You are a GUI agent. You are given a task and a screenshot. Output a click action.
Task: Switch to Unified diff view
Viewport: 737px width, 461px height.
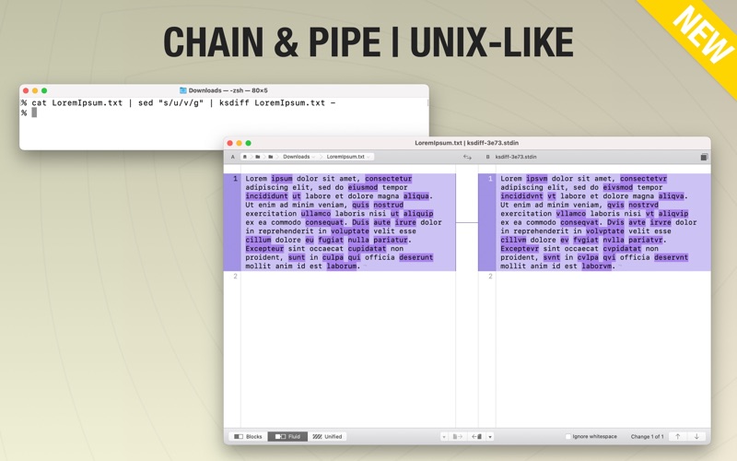327,437
